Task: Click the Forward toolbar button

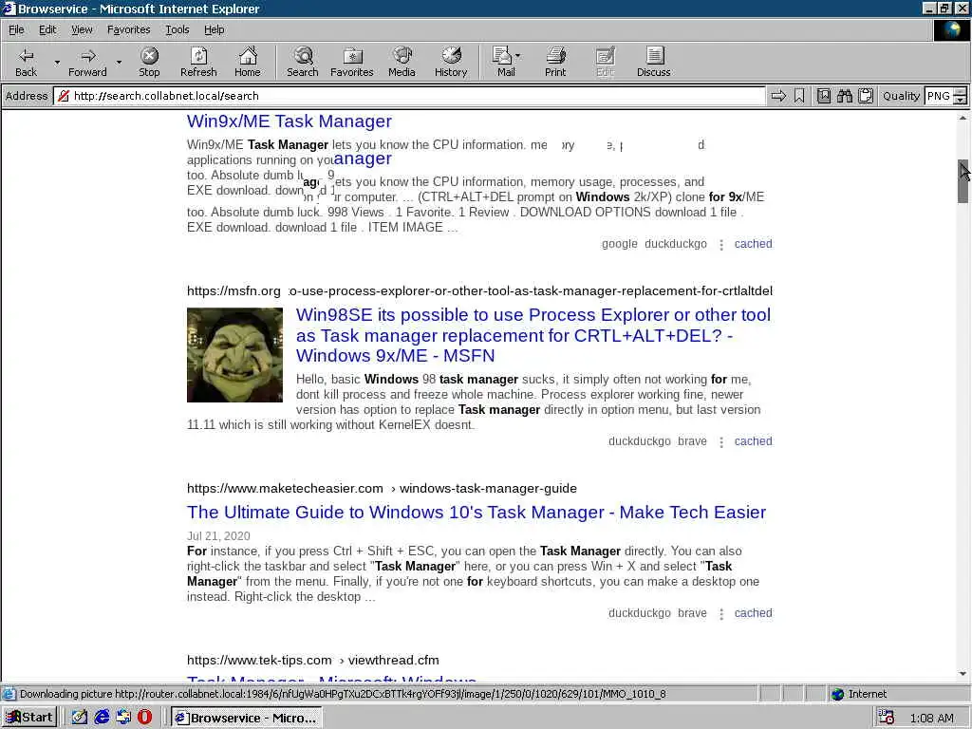Action: (x=87, y=62)
